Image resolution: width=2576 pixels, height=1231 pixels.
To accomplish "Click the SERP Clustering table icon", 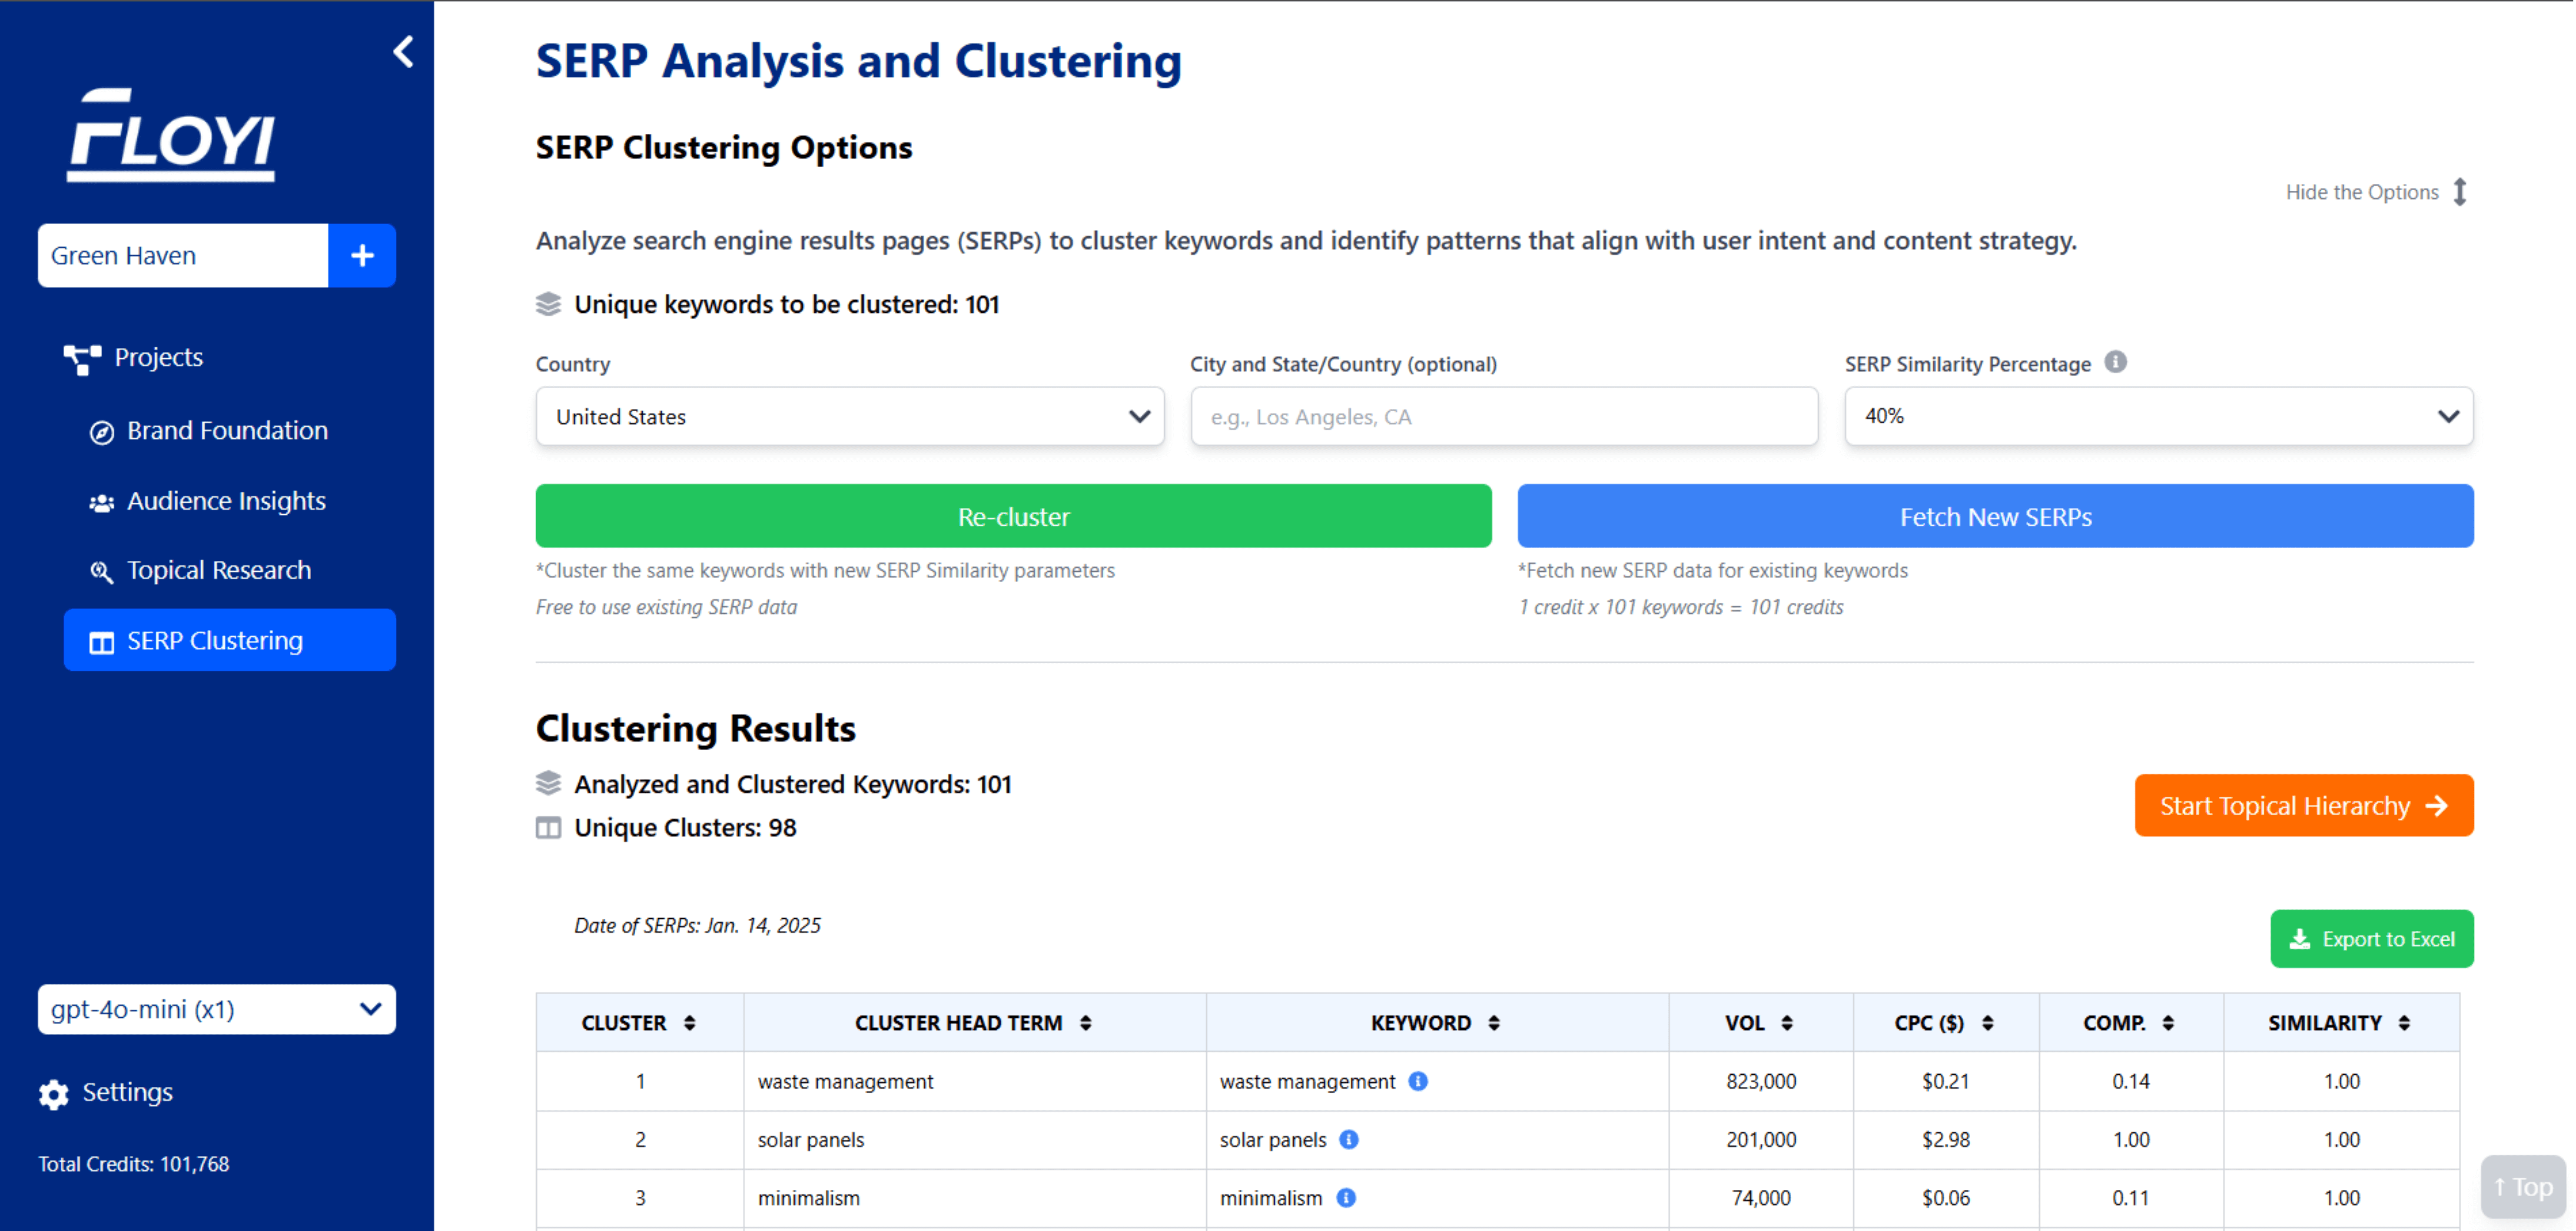I will click(x=102, y=642).
